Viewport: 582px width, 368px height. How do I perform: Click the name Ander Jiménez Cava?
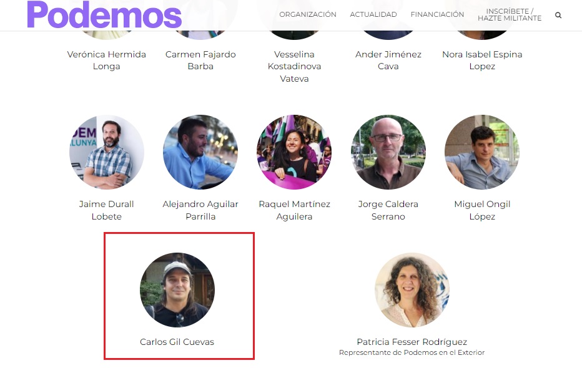click(x=388, y=61)
